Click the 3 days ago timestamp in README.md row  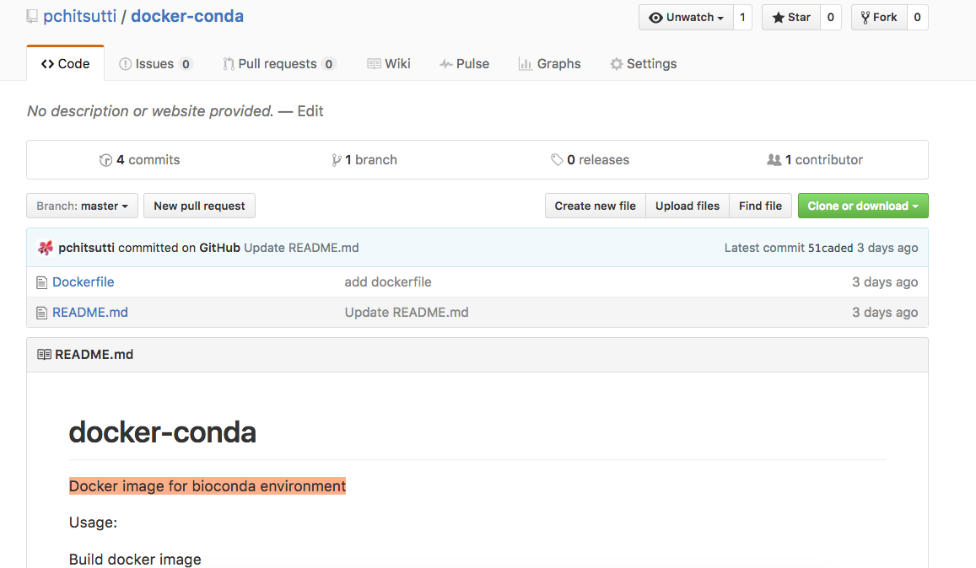click(885, 313)
